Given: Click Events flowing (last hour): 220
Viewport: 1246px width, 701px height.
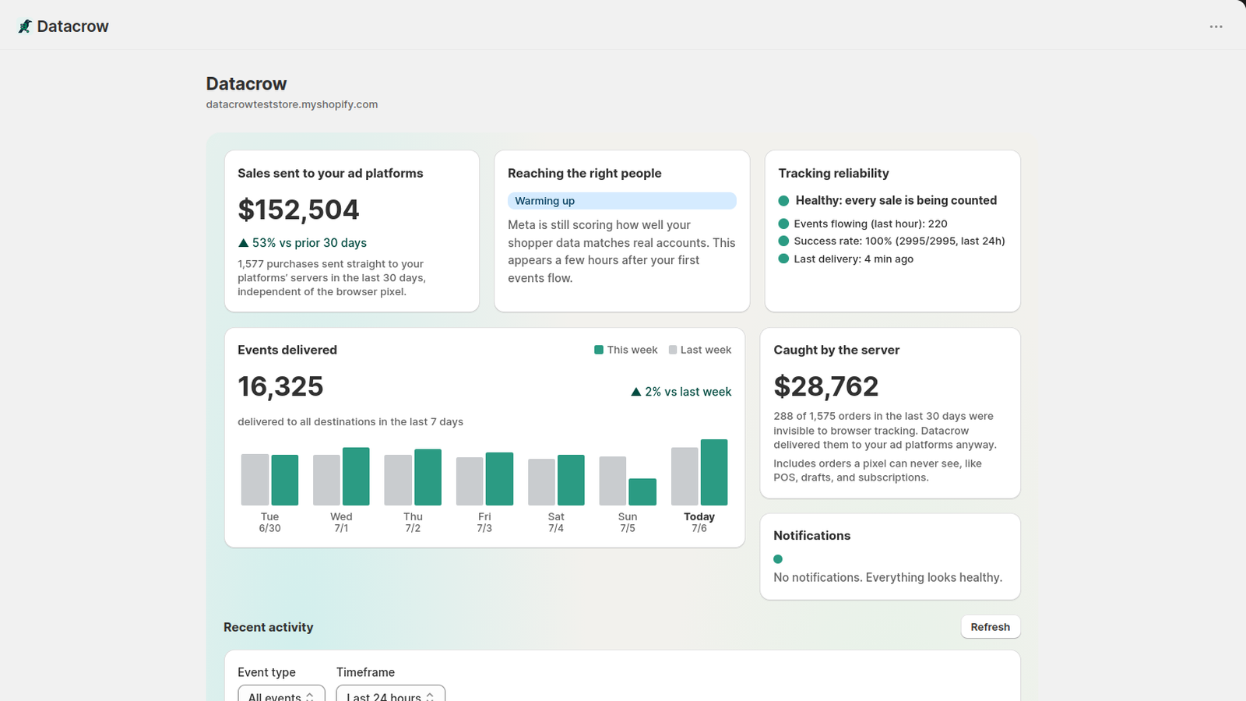Looking at the screenshot, I should (871, 224).
